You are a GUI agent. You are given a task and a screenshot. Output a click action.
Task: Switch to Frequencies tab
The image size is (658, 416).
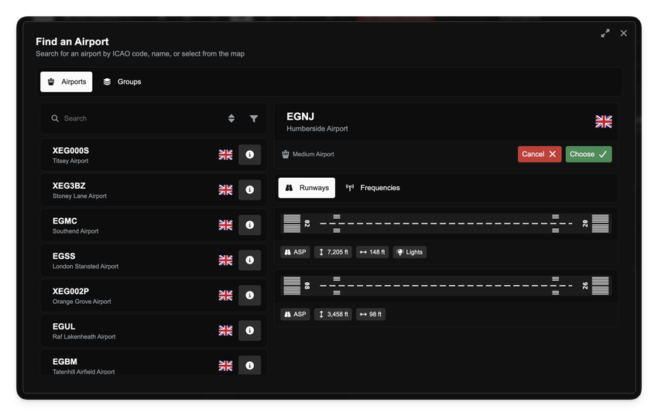(372, 188)
